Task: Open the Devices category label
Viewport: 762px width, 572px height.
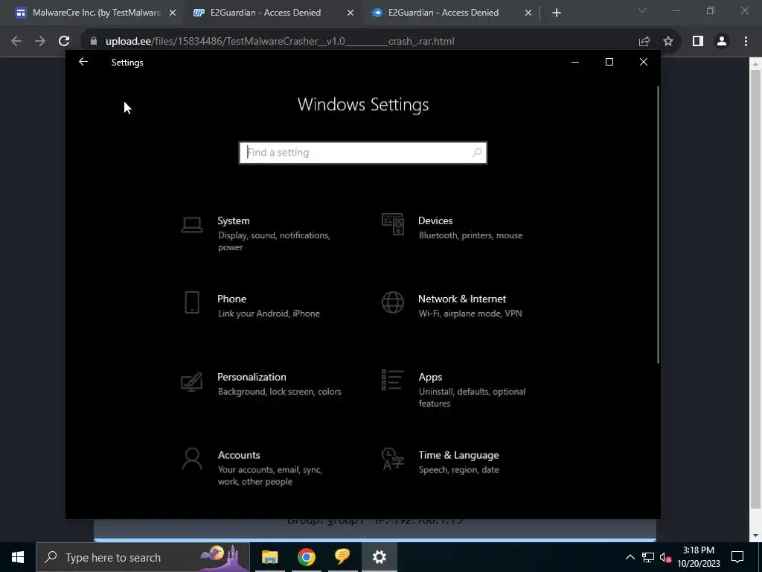Action: (x=435, y=220)
